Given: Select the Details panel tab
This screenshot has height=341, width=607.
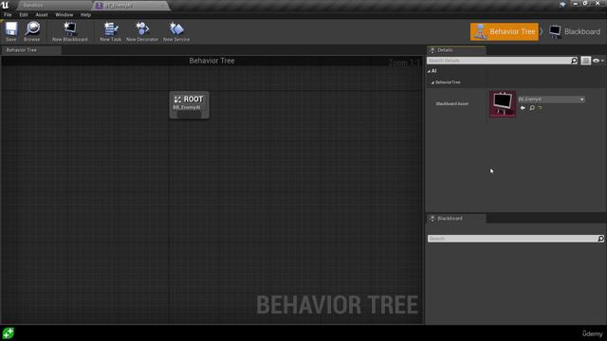Looking at the screenshot, I should [457, 50].
